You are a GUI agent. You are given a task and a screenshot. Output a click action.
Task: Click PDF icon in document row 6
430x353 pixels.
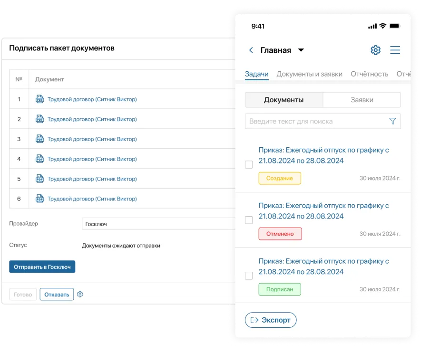[x=40, y=199]
